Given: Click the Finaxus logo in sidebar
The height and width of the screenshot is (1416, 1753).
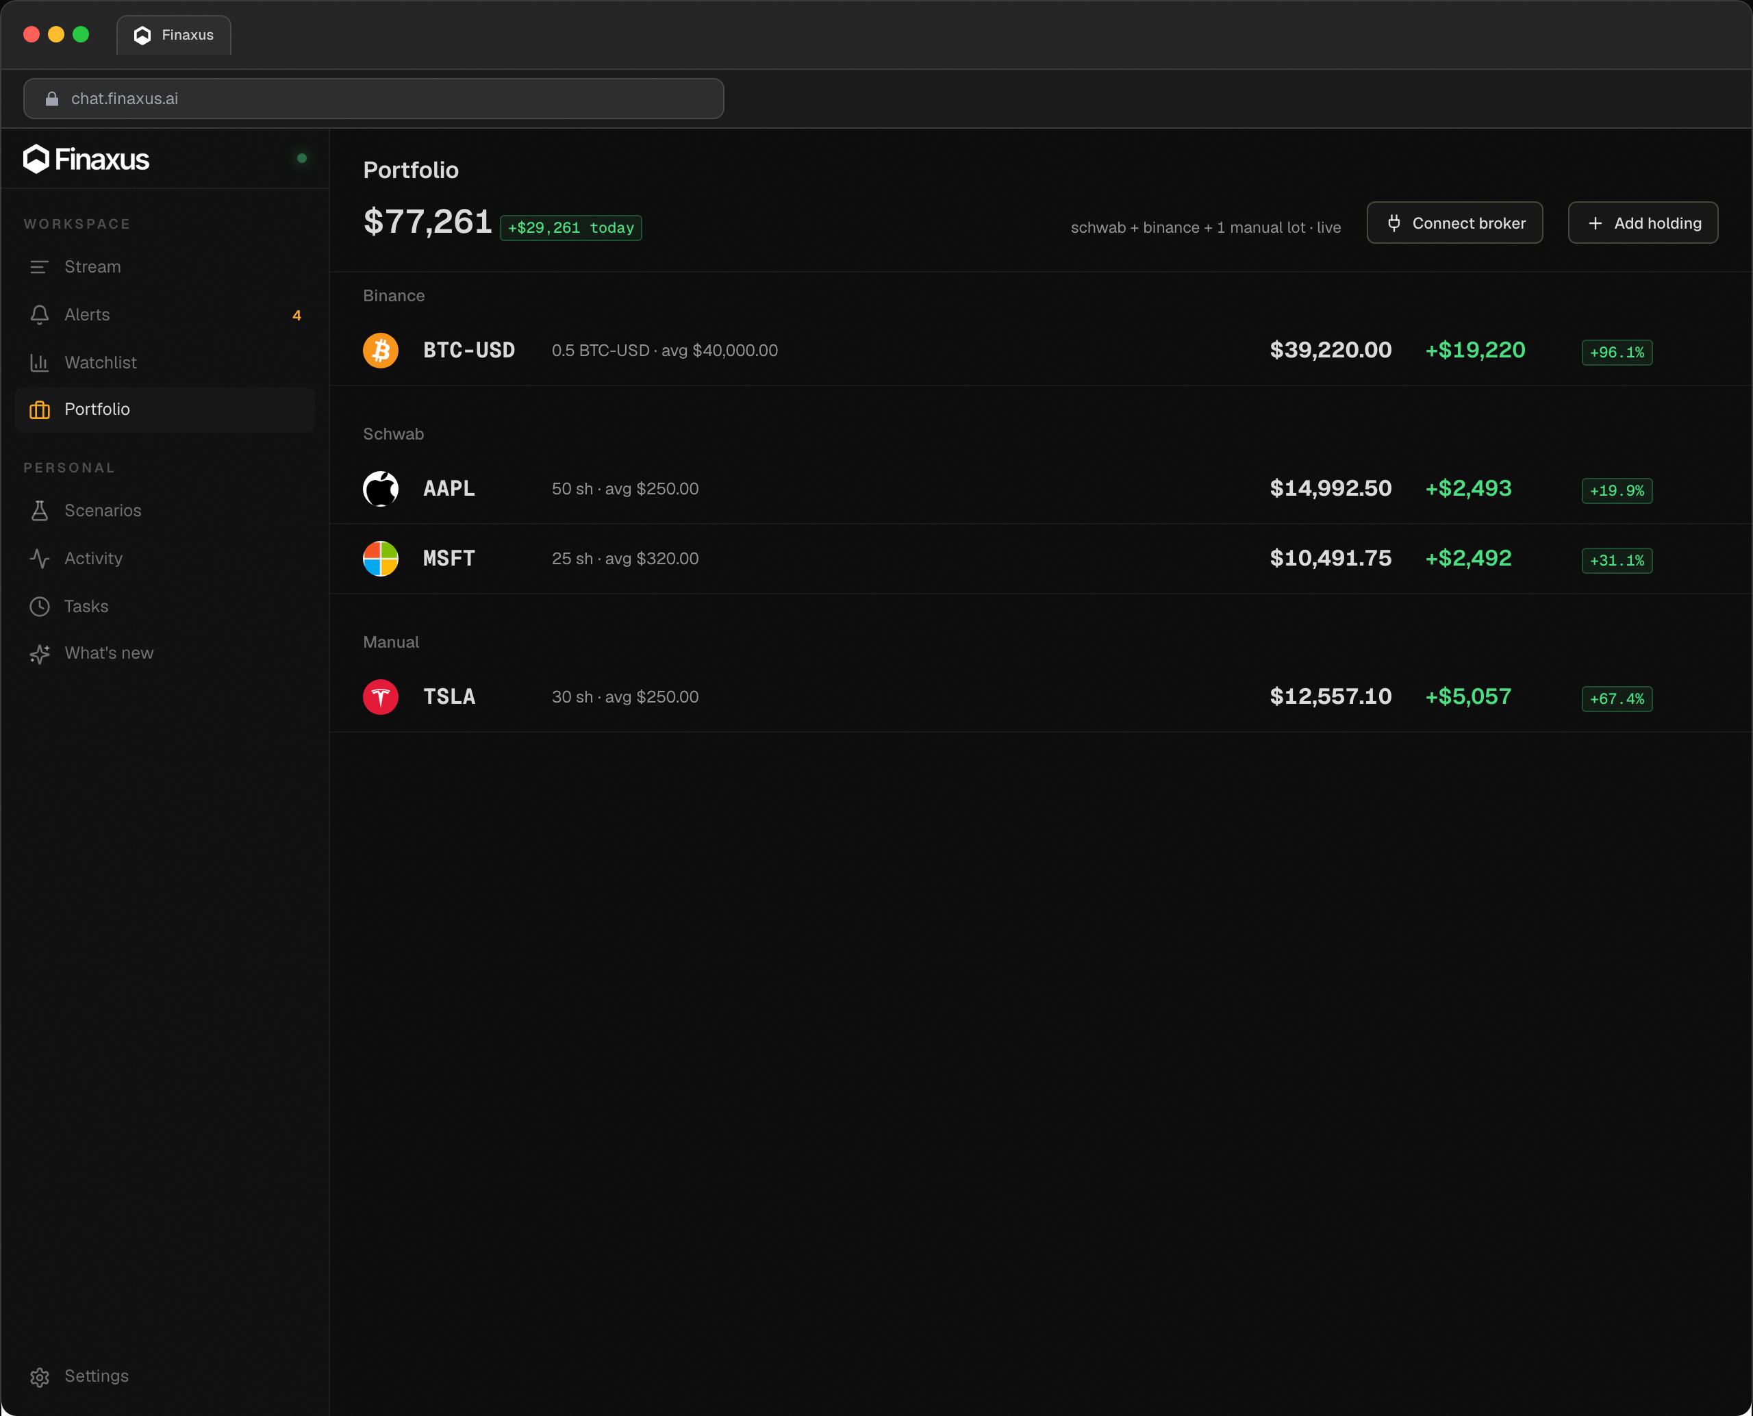Looking at the screenshot, I should tap(86, 159).
